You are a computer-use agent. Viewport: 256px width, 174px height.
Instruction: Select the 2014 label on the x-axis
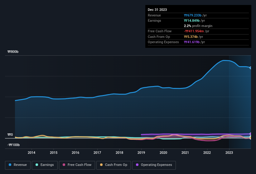tap(31, 153)
